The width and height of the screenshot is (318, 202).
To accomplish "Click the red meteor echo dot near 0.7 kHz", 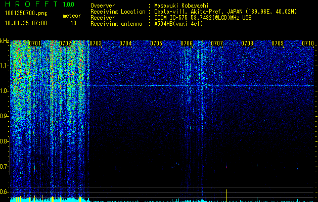I will pos(226,167).
